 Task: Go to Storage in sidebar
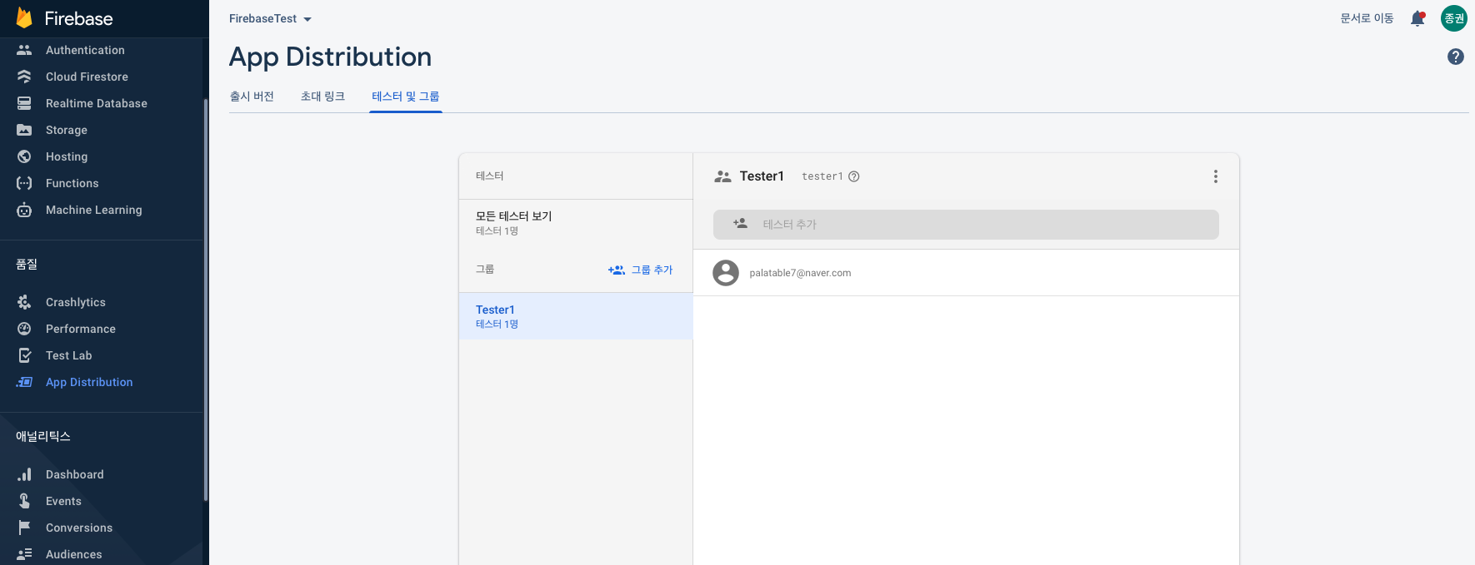[67, 130]
